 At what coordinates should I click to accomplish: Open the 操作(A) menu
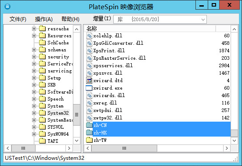pyautogui.click(x=44, y=19)
